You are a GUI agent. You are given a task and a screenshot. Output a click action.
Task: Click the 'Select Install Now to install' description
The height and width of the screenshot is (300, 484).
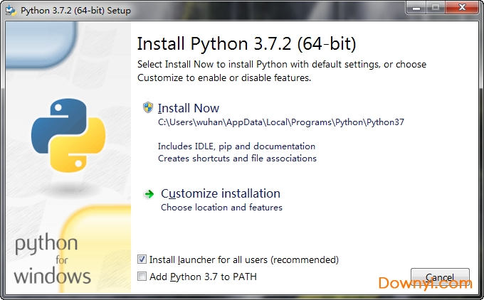click(282, 71)
